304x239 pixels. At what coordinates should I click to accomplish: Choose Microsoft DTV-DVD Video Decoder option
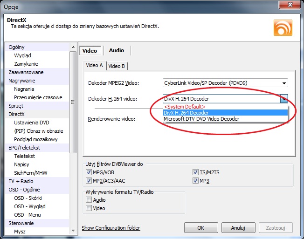201,119
